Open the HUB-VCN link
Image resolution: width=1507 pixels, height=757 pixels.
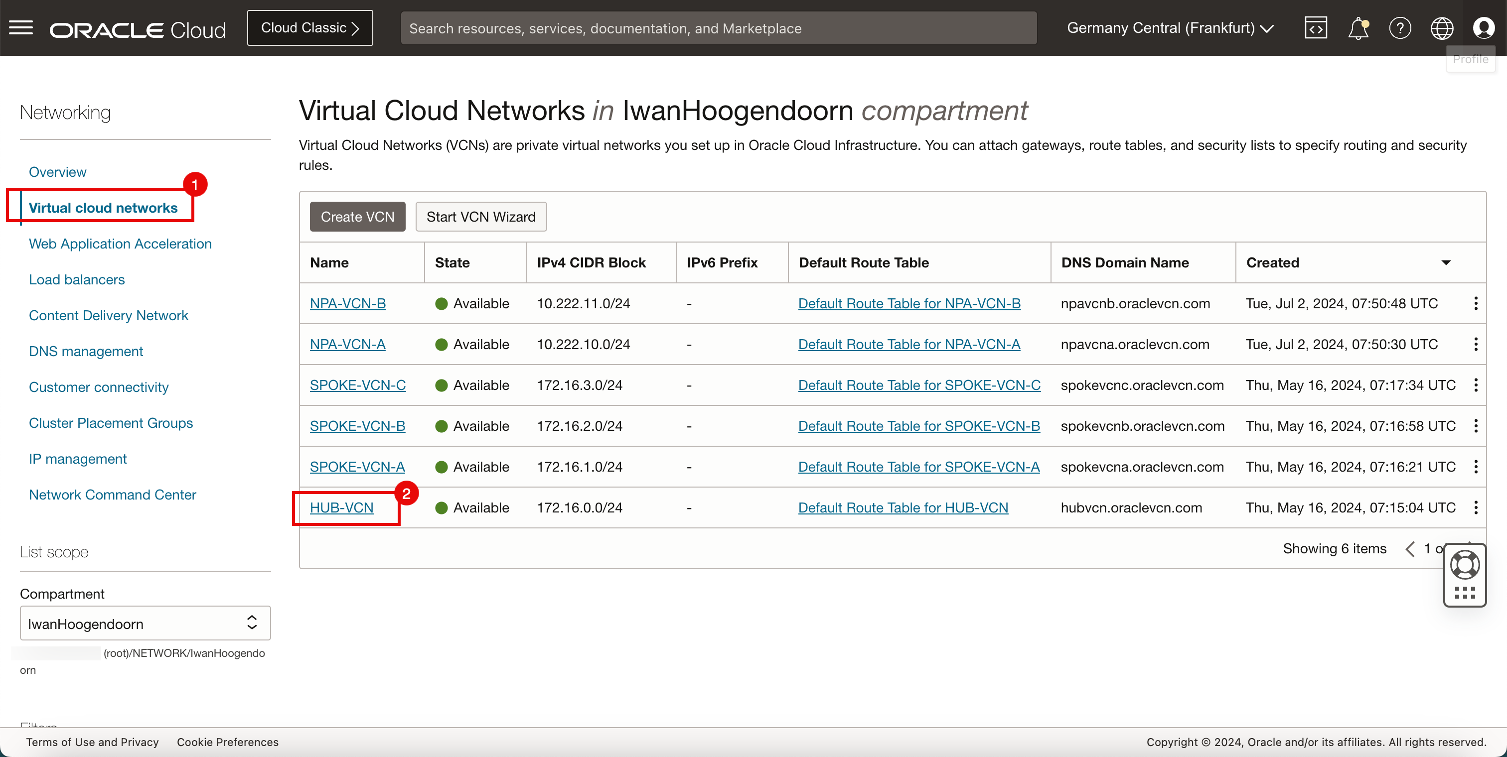coord(342,507)
